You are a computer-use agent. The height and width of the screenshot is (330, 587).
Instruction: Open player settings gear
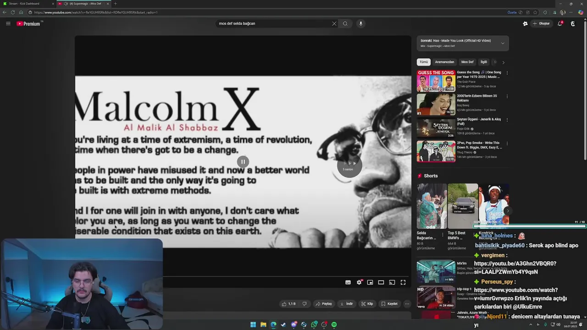(x=359, y=282)
